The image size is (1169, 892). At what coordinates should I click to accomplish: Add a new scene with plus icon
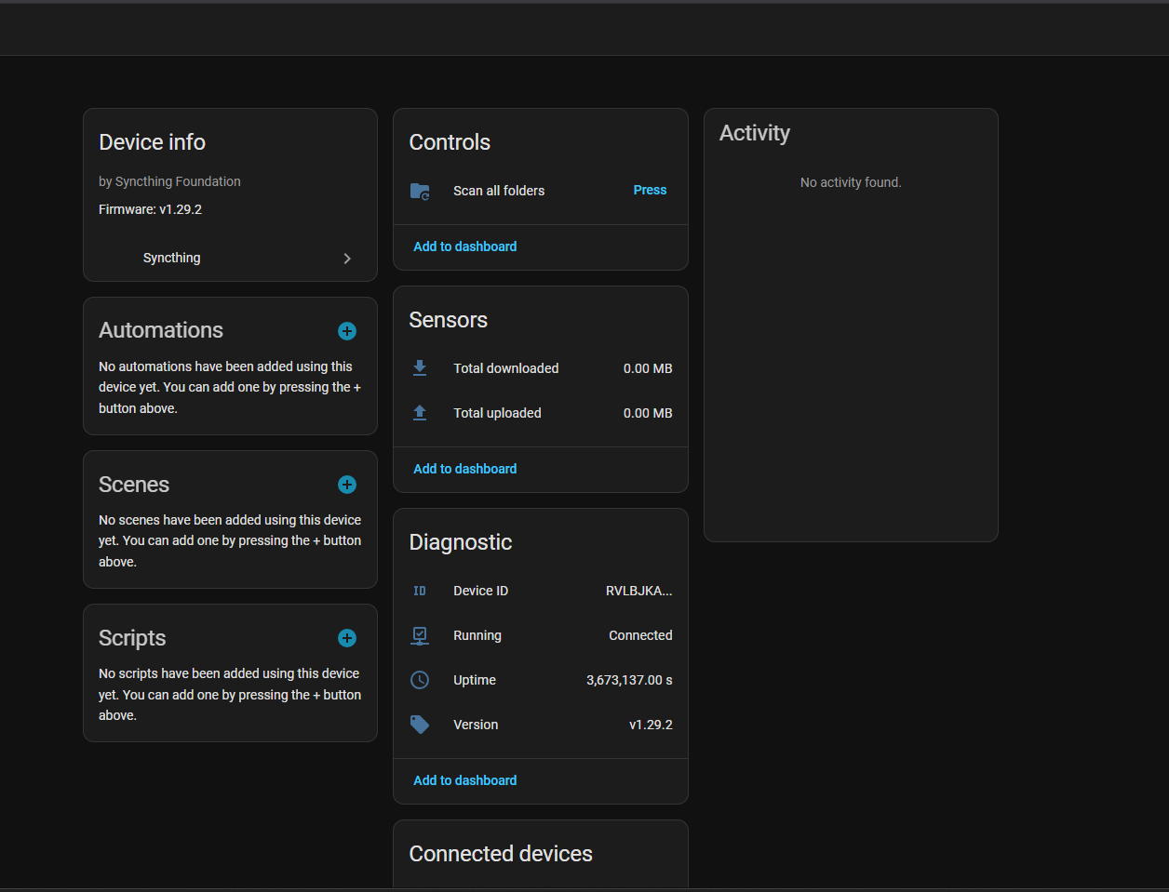click(x=347, y=485)
